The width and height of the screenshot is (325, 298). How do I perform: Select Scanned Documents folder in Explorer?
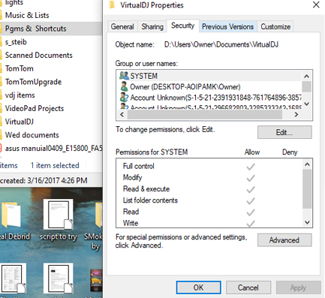click(39, 55)
